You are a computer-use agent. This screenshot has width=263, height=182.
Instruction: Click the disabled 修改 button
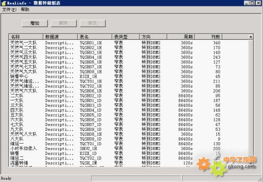tap(93, 23)
